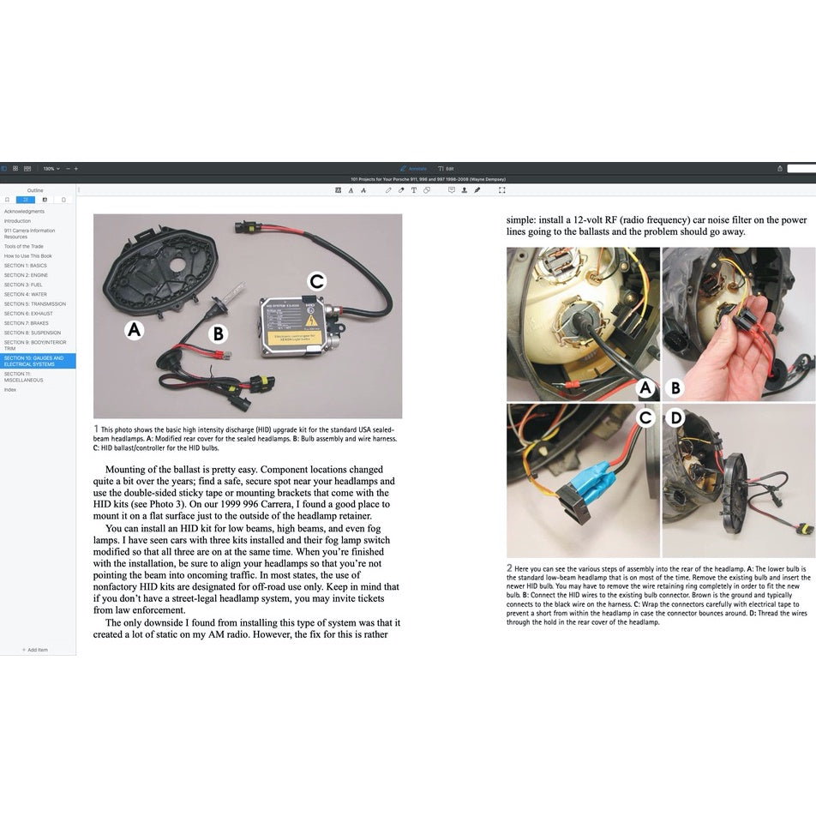Select the pen drawing tool
Image resolution: width=816 pixels, height=816 pixels.
[x=388, y=190]
